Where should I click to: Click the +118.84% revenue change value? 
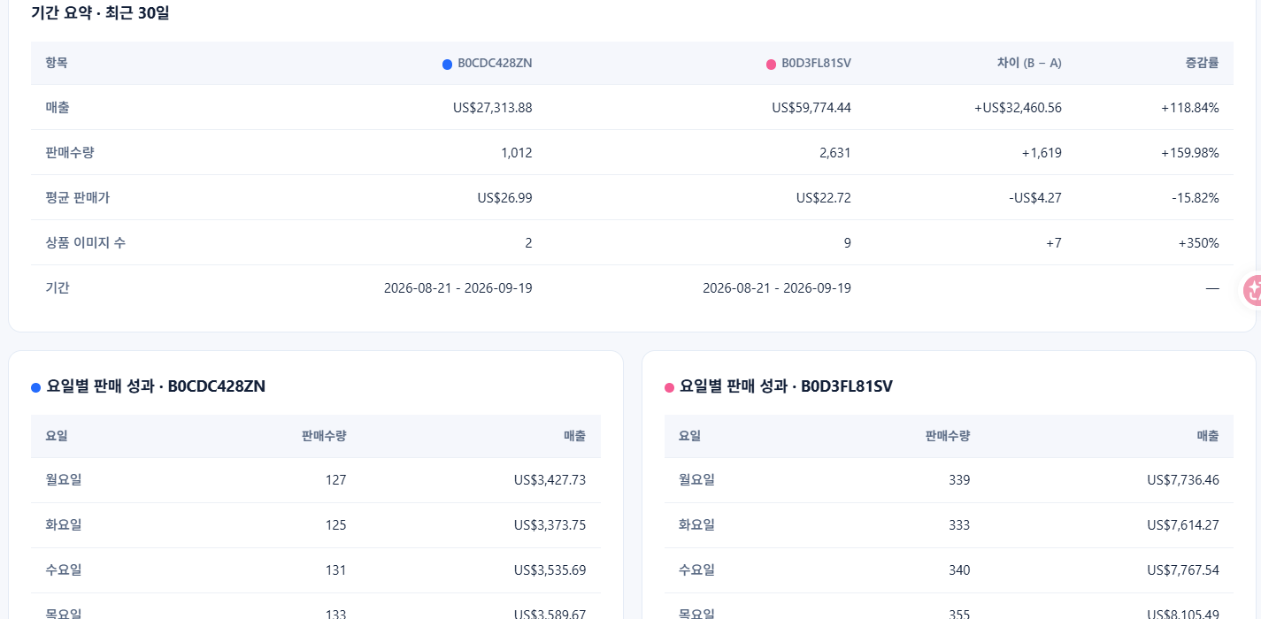[x=1190, y=108]
